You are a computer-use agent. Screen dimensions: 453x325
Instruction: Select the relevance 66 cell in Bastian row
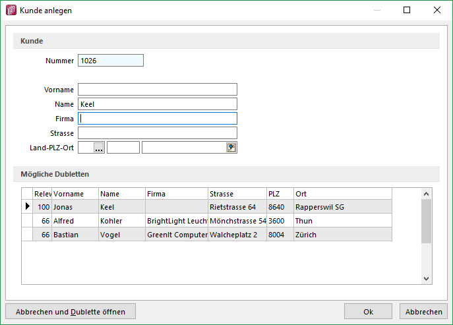42,235
